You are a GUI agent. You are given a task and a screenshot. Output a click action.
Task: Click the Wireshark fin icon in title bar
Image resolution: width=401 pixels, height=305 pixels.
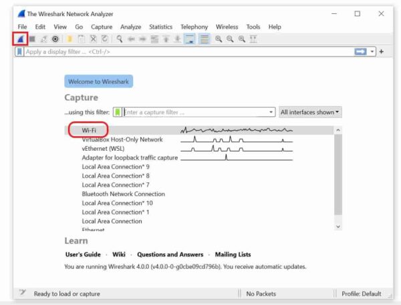(22, 14)
